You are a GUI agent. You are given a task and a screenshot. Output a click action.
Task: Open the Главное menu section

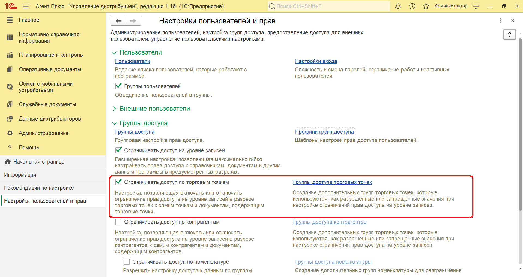tap(29, 20)
